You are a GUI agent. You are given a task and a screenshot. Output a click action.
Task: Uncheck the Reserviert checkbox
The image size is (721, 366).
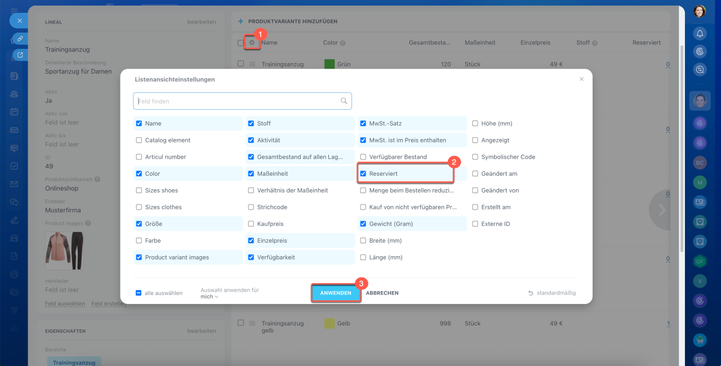pyautogui.click(x=363, y=173)
